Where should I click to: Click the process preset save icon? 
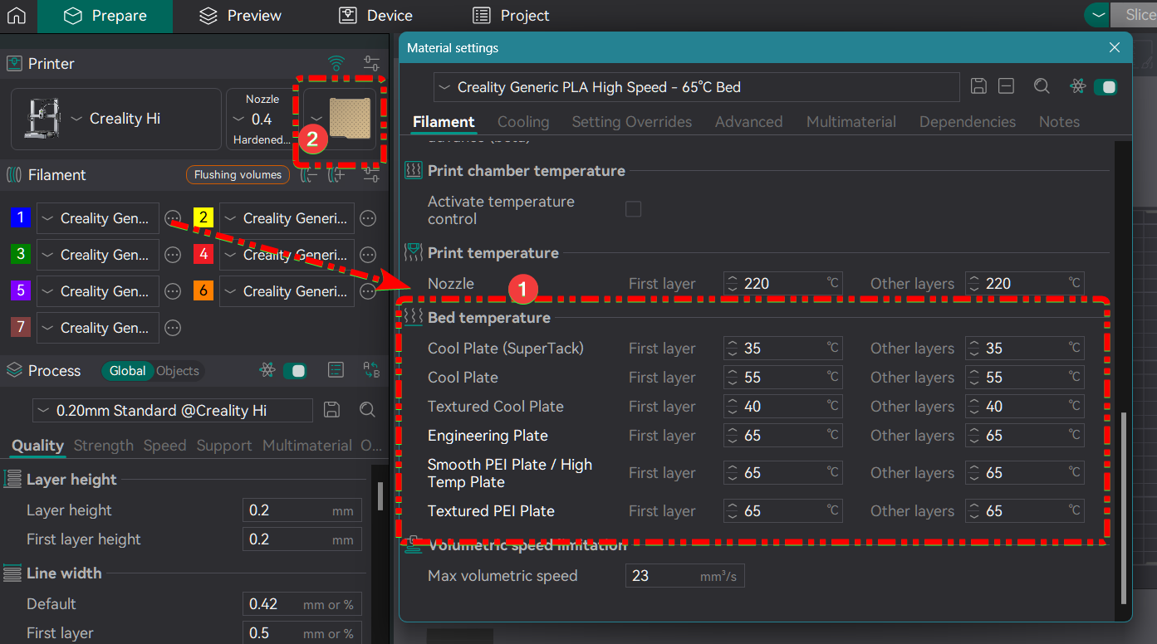(331, 410)
